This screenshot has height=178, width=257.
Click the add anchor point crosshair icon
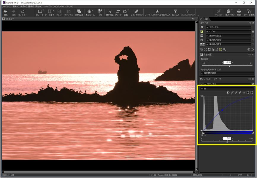click(x=244, y=93)
